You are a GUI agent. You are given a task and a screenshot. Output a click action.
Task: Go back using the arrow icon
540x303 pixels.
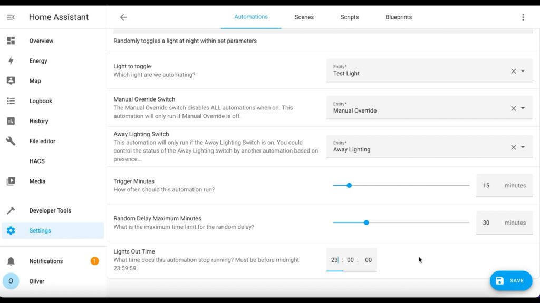[123, 17]
